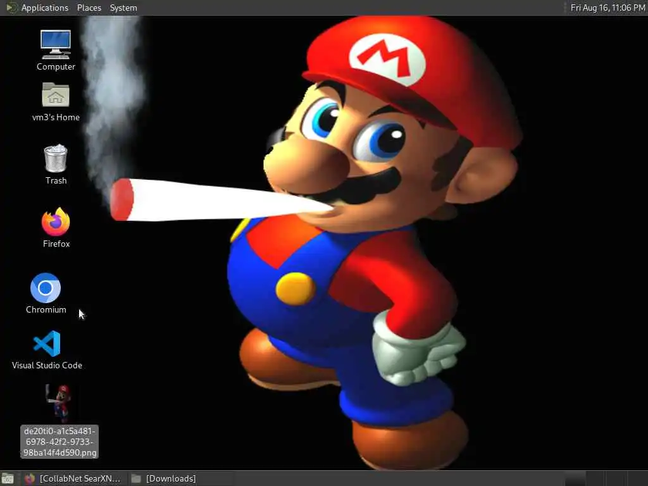648x486 pixels.
Task: Click the clock showing Fri Aug 16
Action: (607, 8)
